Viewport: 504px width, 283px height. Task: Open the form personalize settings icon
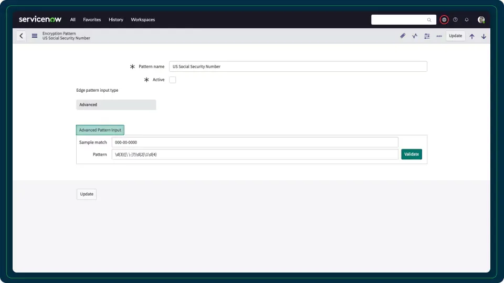pos(427,36)
